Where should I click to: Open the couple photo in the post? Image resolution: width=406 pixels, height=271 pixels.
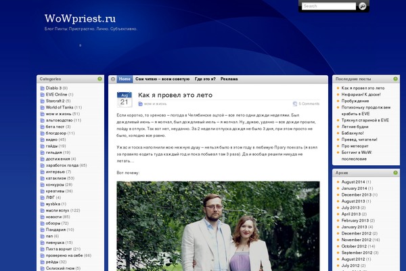coord(218,226)
